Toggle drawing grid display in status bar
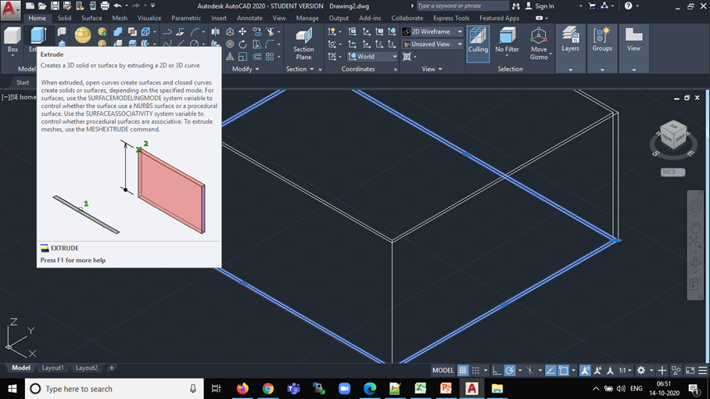The height and width of the screenshot is (399, 710). (x=462, y=370)
